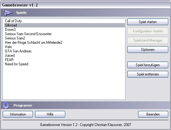Choose Doom3 from the game list

tap(65, 30)
